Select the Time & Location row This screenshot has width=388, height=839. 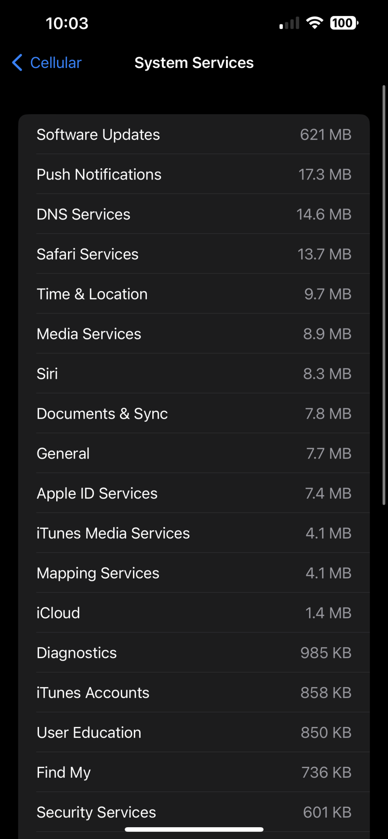tap(194, 294)
